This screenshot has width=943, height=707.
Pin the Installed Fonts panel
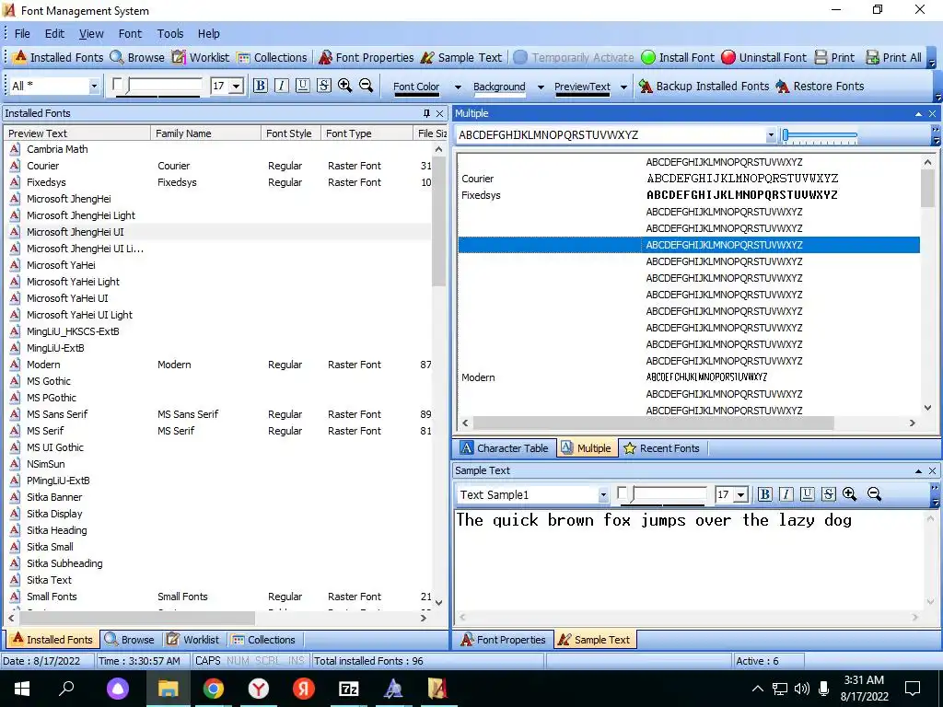(x=426, y=113)
